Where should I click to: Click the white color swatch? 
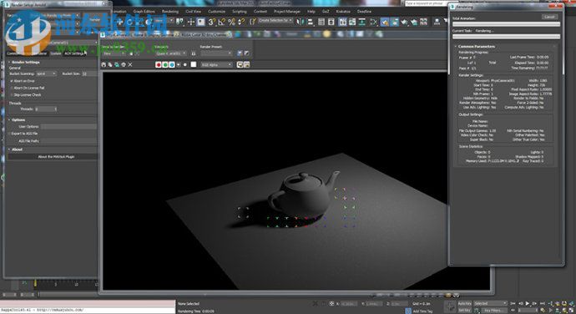[193, 64]
